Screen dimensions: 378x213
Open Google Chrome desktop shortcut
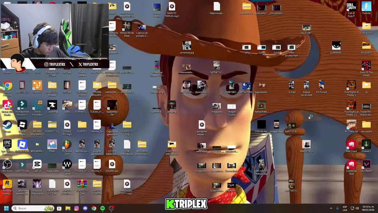(7, 88)
